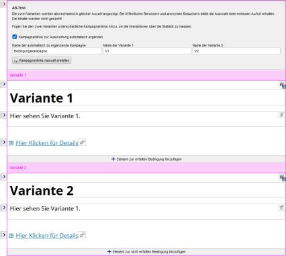The height and width of the screenshot is (256, 286).
Task: Click text type icon in paragraph under Variante 2
Action: [281, 208]
